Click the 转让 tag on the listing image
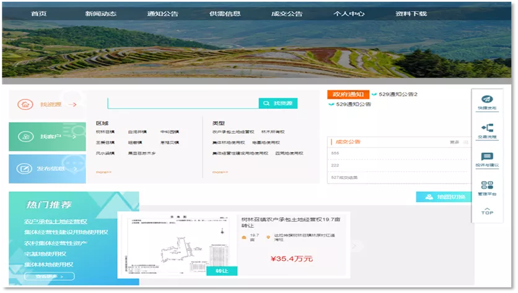518x293 pixels. click(x=222, y=271)
